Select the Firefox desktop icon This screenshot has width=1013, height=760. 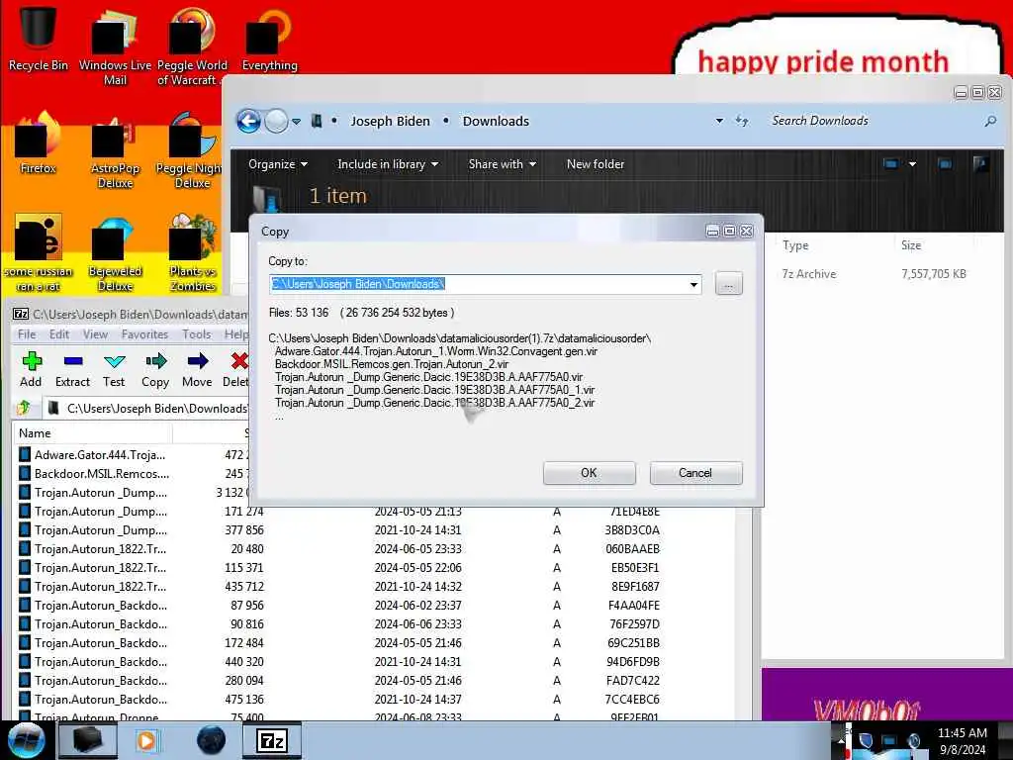(x=39, y=143)
